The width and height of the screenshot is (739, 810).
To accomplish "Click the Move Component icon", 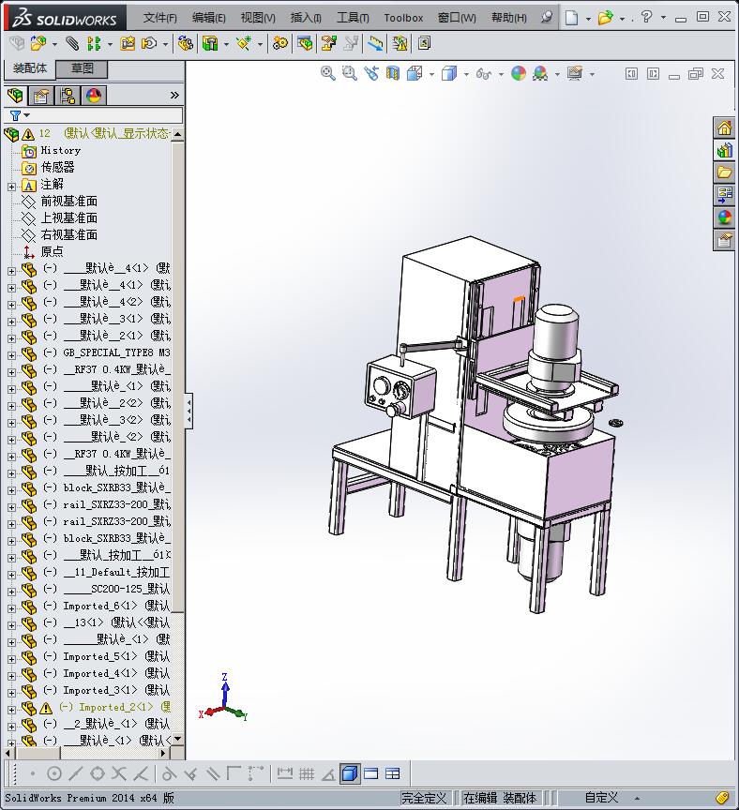I will (x=149, y=43).
